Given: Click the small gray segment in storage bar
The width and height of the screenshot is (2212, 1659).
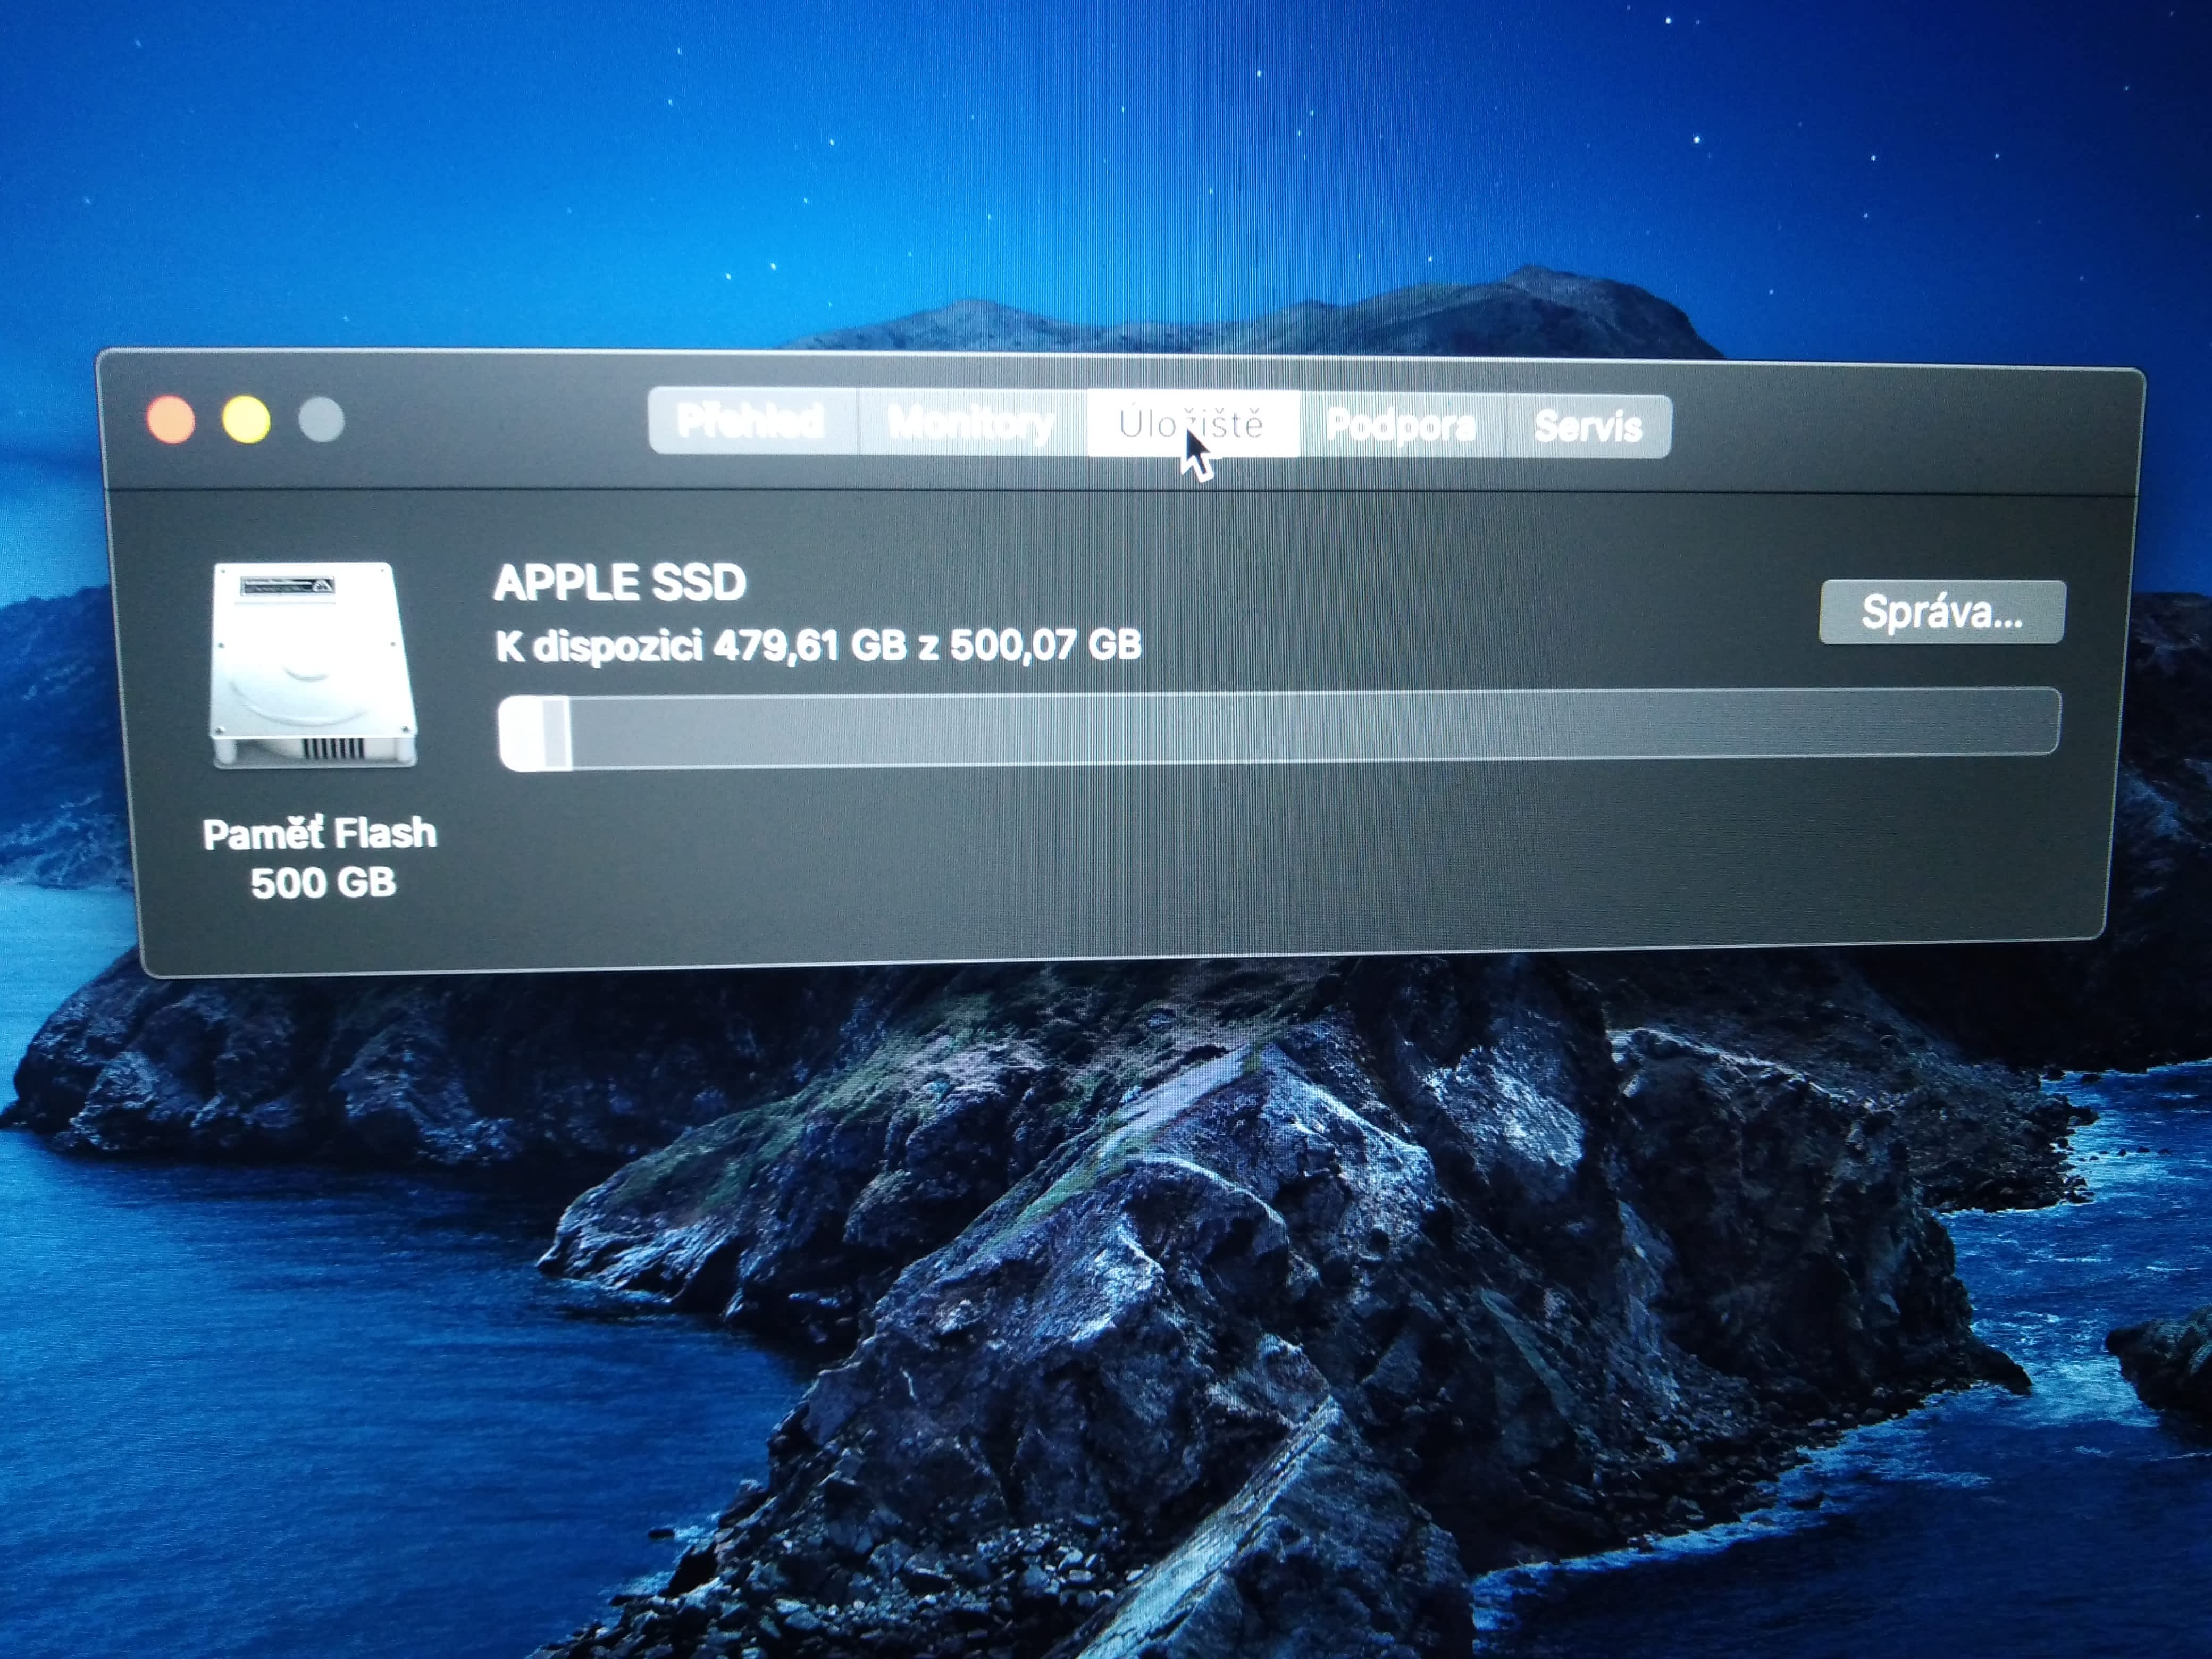Looking at the screenshot, I should click(x=556, y=733).
